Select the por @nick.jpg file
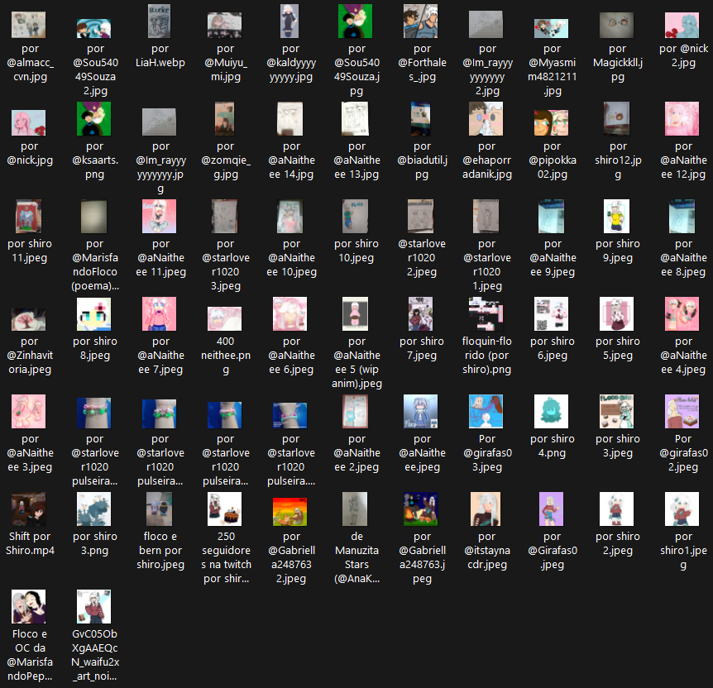Screen dimensions: 713x688 [29, 122]
